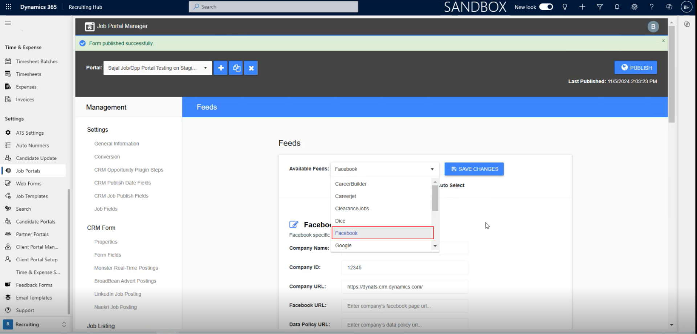
Task: Click the Web Forms sidebar icon
Action: [x=8, y=183]
